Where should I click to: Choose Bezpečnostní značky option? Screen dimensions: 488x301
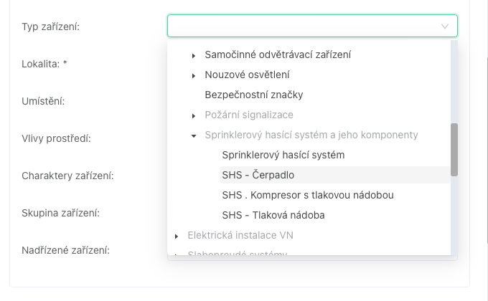[x=254, y=95]
